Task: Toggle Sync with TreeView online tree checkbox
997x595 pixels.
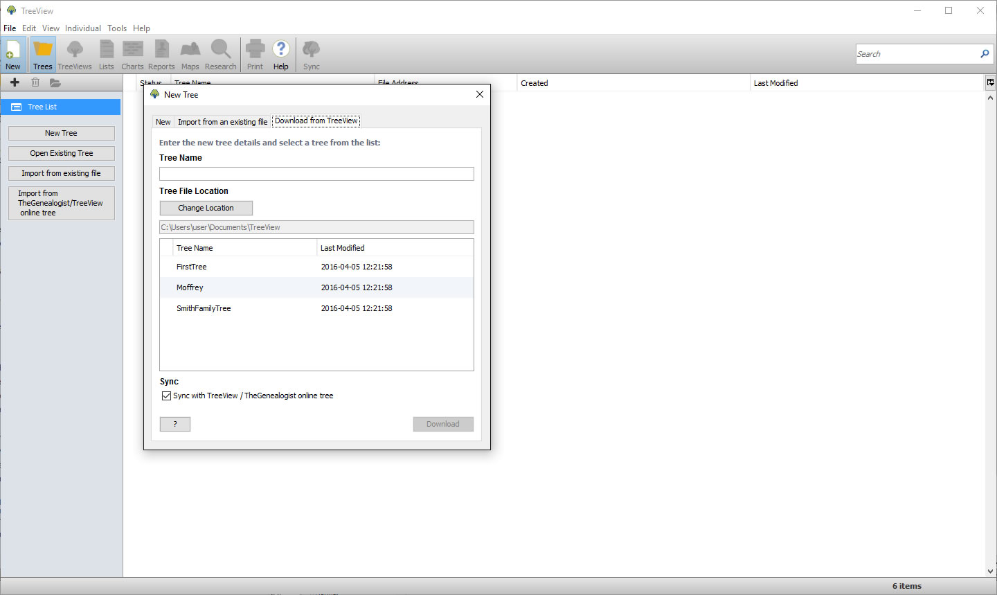Action: coord(166,396)
